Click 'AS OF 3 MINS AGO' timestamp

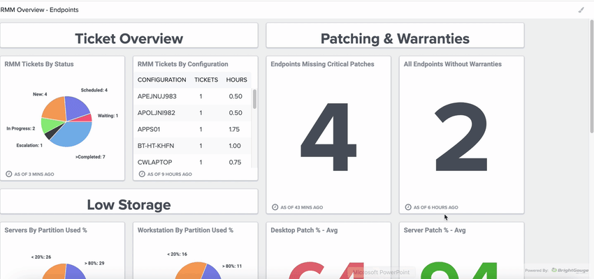[x=34, y=174]
